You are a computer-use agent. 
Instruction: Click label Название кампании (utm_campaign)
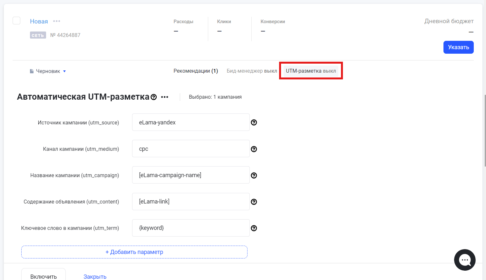coord(75,175)
